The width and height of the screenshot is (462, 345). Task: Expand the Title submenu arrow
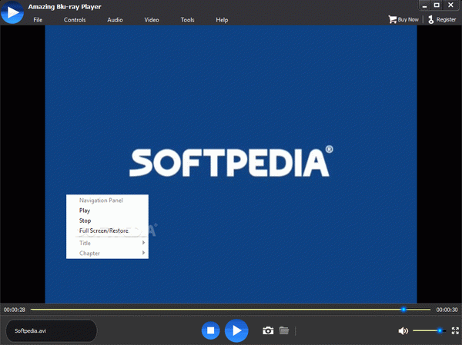pyautogui.click(x=143, y=243)
